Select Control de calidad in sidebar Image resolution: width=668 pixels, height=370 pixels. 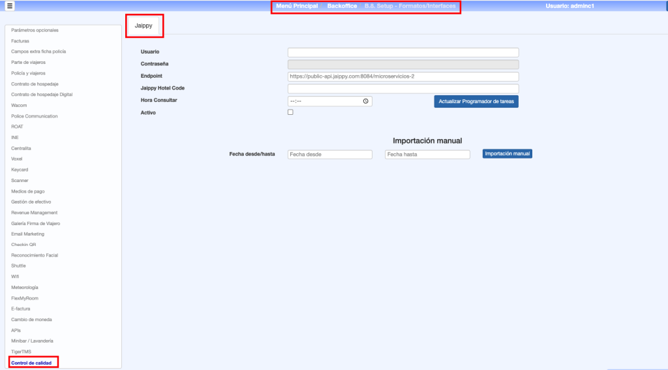(31, 362)
